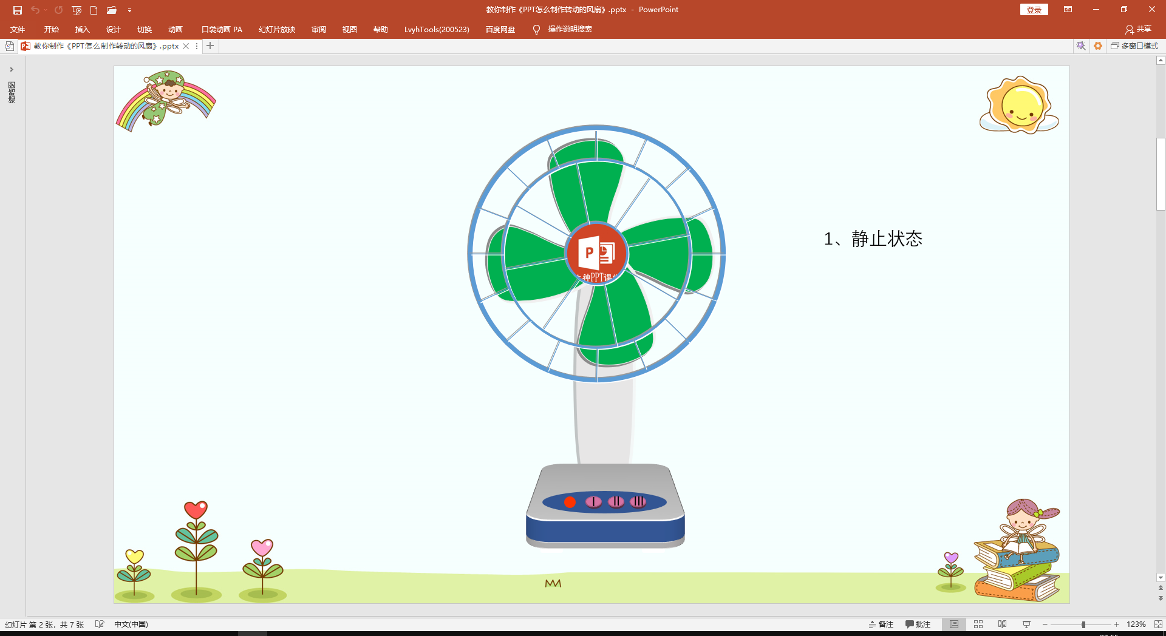Go to next slide using double-down arrow
Image resolution: width=1166 pixels, height=636 pixels.
tap(1161, 598)
